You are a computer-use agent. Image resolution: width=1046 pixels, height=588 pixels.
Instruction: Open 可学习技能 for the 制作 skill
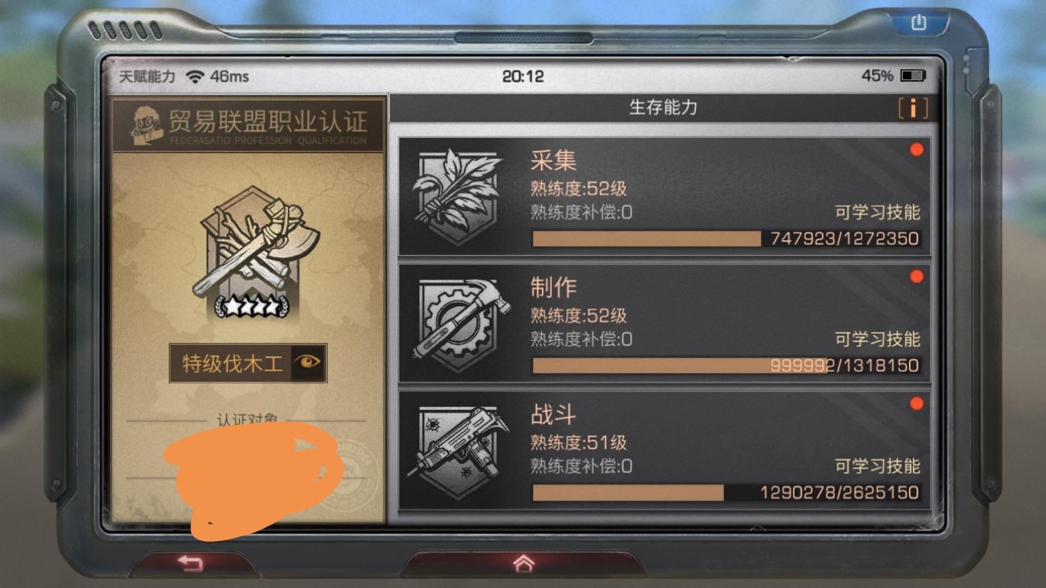pos(878,339)
